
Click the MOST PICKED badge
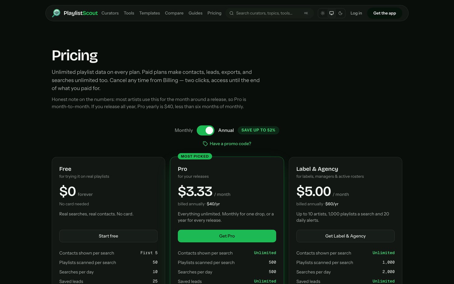click(x=195, y=156)
